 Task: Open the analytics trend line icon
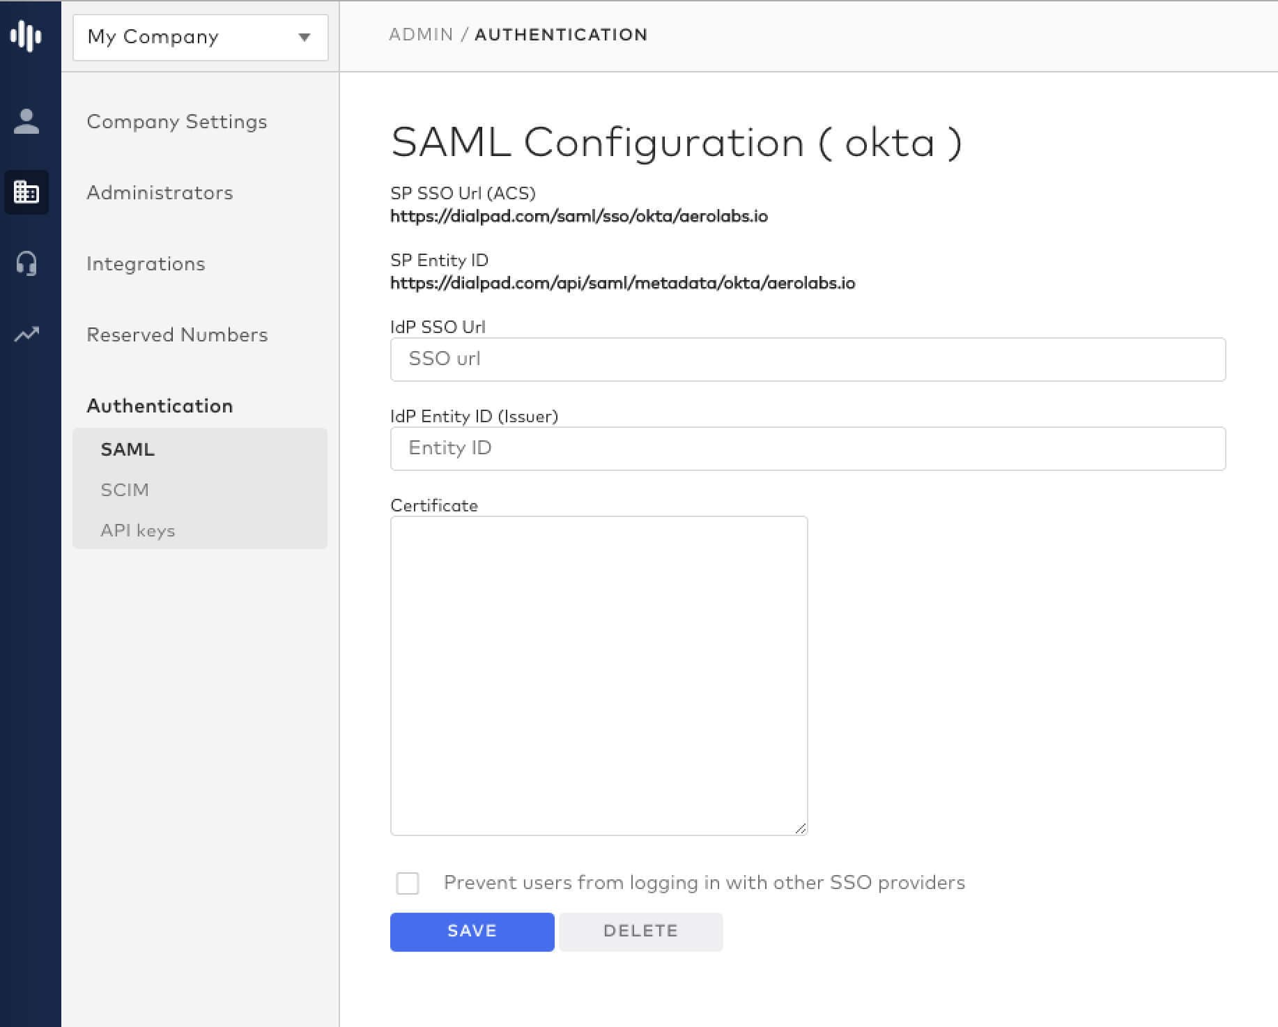(x=26, y=334)
